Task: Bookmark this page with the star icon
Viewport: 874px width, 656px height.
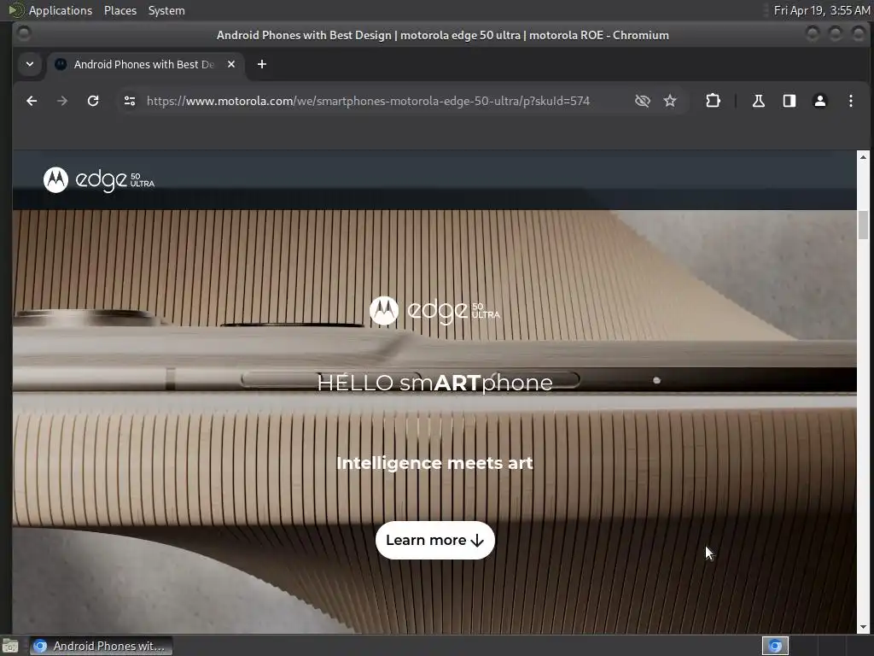Action: point(670,101)
